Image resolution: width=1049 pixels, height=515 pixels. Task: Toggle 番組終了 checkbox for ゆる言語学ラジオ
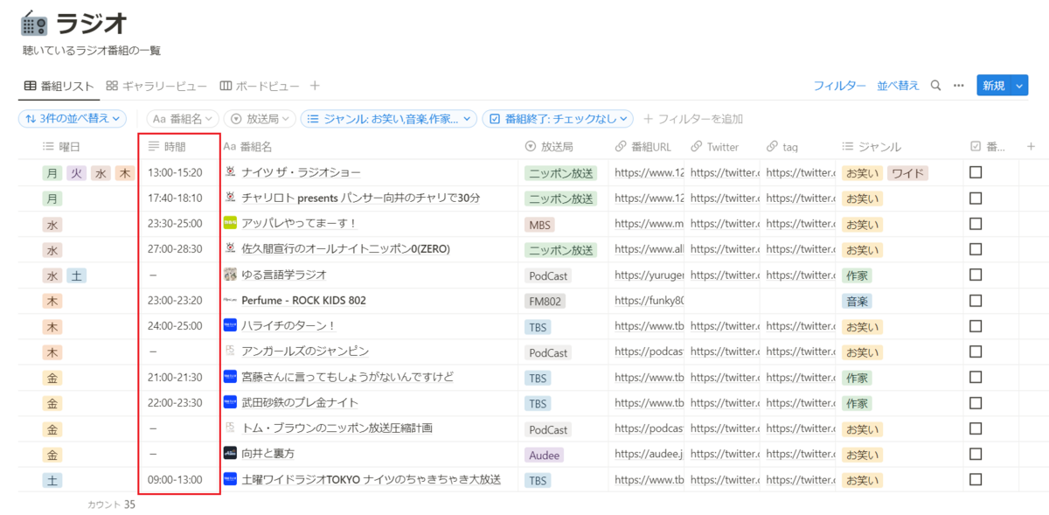point(976,275)
